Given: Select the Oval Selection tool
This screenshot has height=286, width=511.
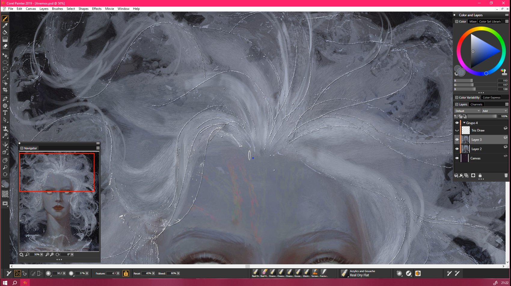Looking at the screenshot, I should click(x=5, y=62).
